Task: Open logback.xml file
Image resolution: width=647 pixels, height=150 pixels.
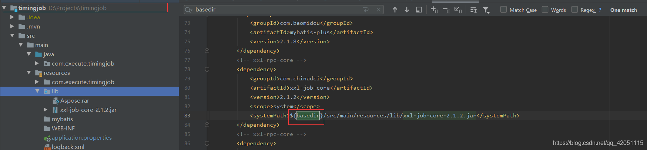Action: (68, 147)
